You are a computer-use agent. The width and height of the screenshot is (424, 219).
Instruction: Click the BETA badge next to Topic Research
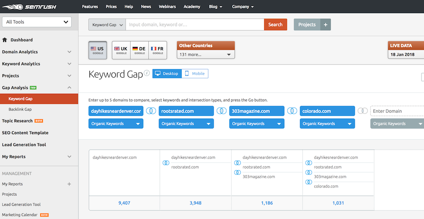pyautogui.click(x=39, y=121)
